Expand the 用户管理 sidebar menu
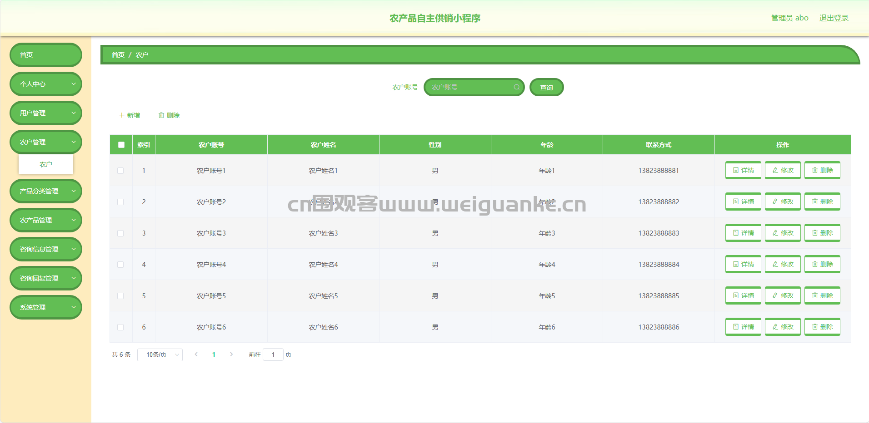 (46, 113)
